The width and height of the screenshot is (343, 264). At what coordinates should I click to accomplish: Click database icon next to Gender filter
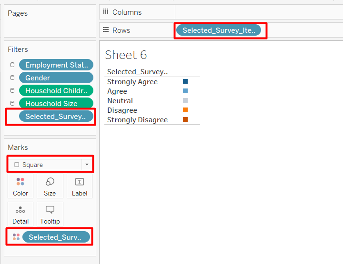click(12, 78)
